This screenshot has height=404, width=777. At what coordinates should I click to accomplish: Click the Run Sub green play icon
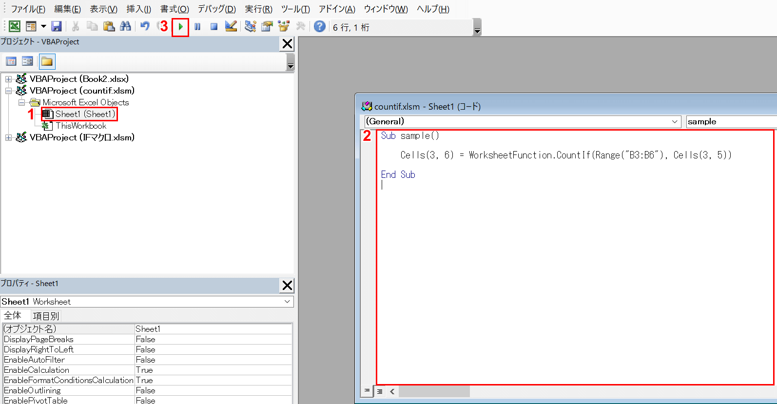point(180,27)
